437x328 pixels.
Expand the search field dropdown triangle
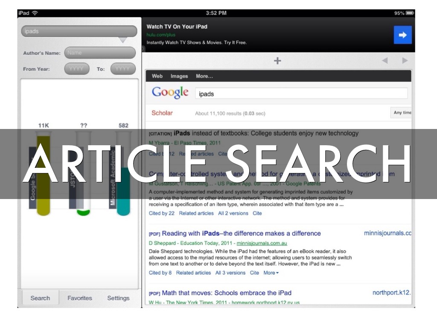pyautogui.click(x=122, y=40)
